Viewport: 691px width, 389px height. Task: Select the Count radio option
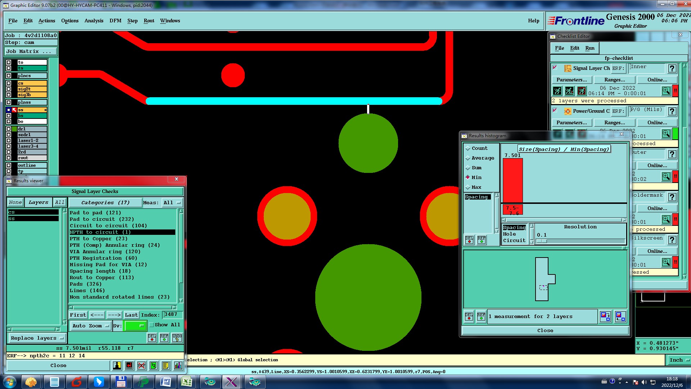[x=468, y=148]
